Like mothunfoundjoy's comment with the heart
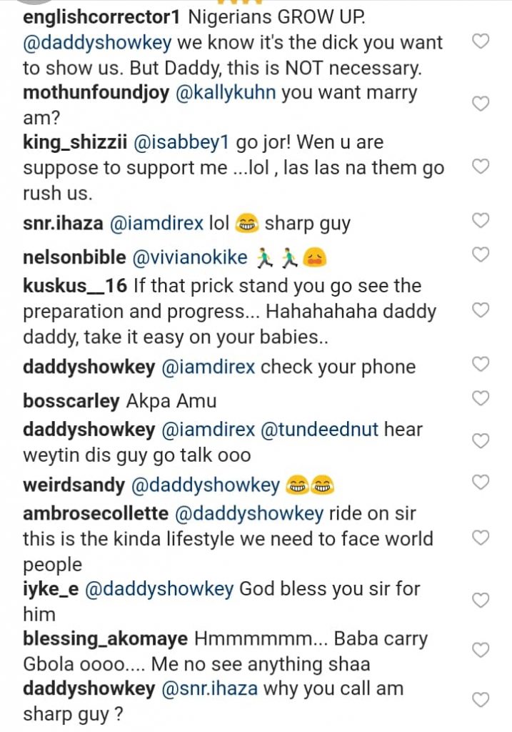This screenshot has width=512, height=732. 481,104
